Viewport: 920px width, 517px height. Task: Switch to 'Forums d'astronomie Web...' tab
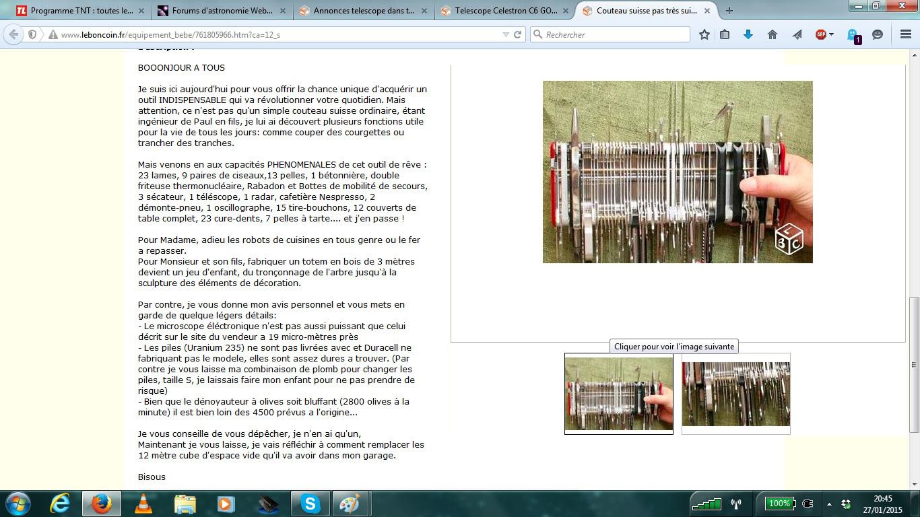tap(223, 11)
